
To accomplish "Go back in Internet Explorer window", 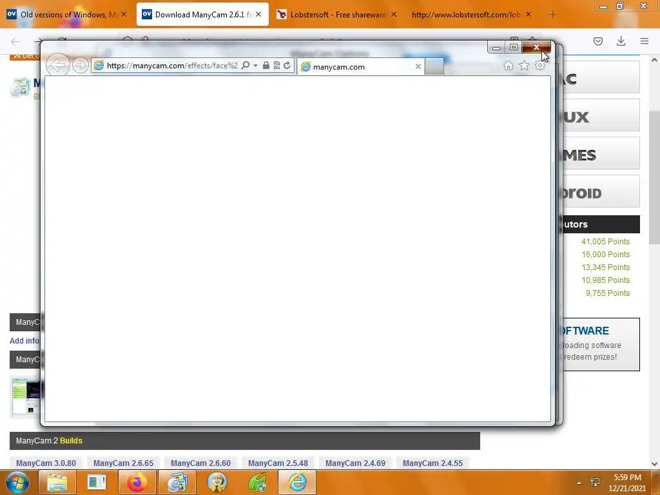I will tap(57, 65).
